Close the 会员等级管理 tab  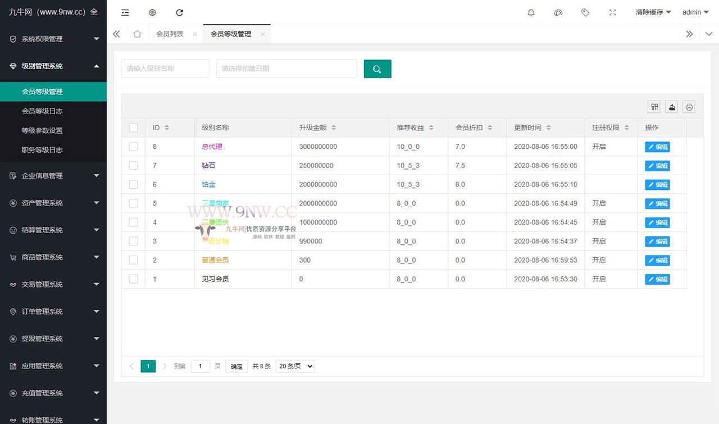click(x=262, y=34)
